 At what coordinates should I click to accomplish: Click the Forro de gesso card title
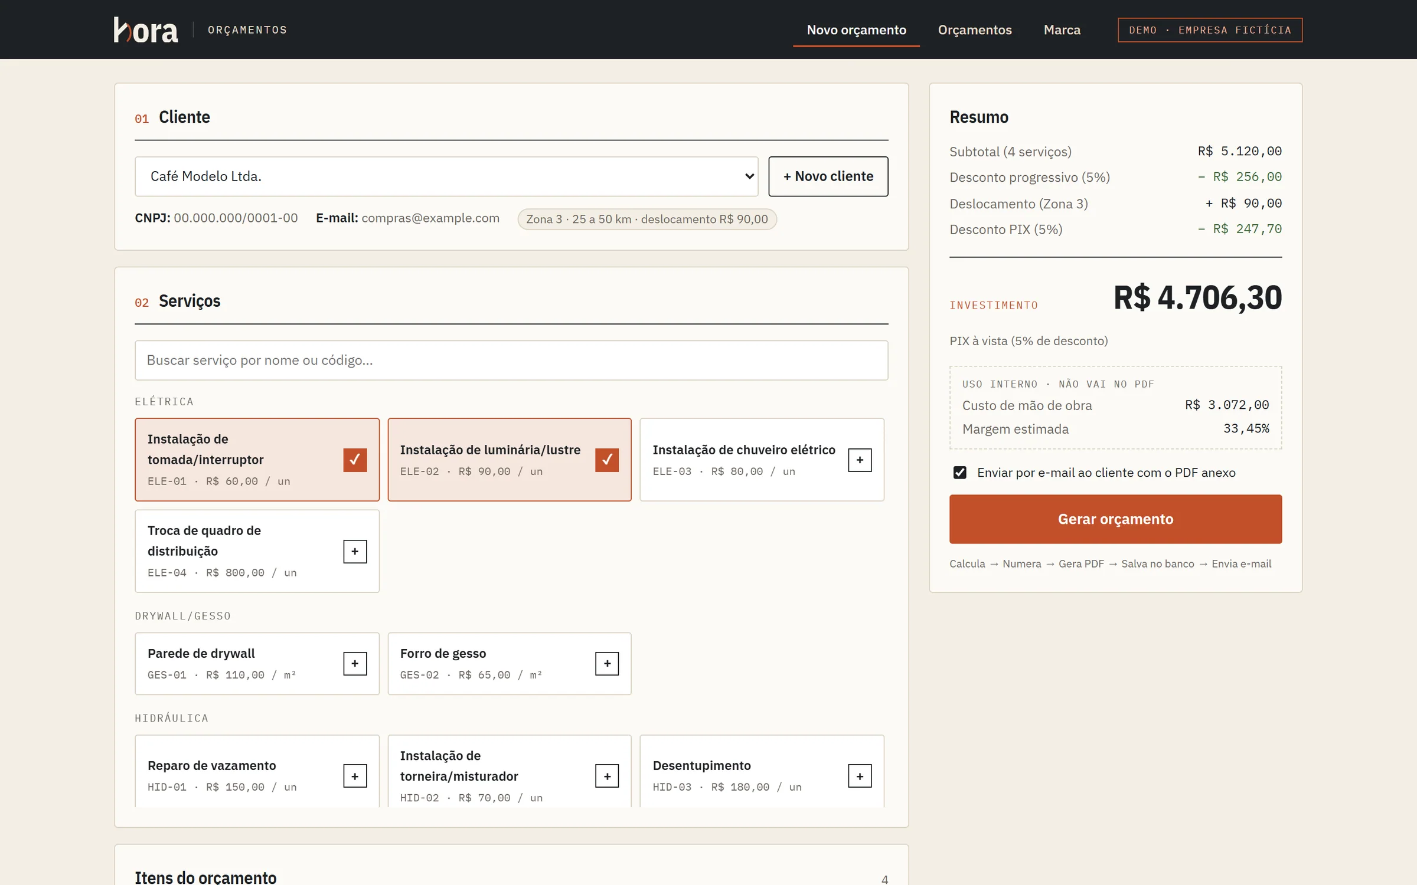(x=443, y=654)
